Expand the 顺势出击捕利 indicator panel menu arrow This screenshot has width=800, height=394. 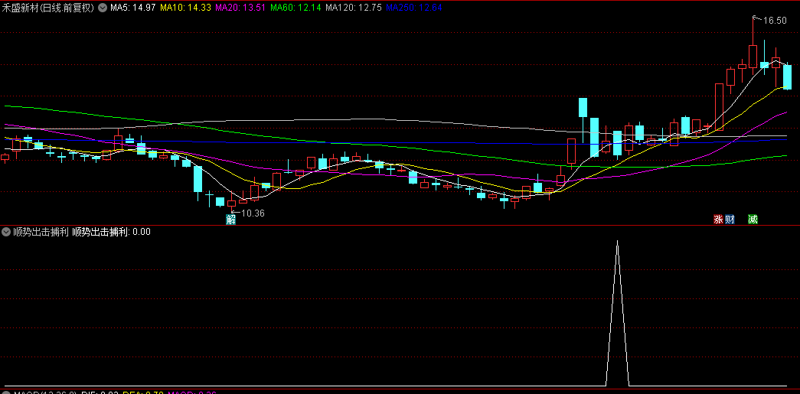tap(6, 232)
